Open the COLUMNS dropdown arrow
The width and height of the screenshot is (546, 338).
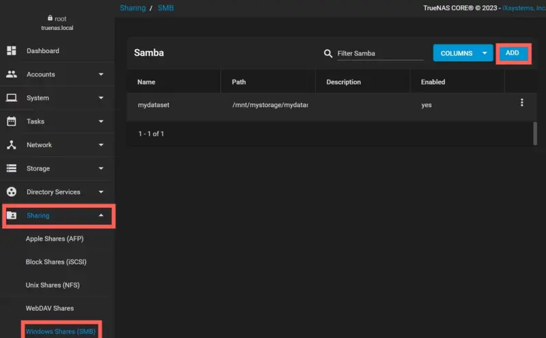[x=485, y=53]
